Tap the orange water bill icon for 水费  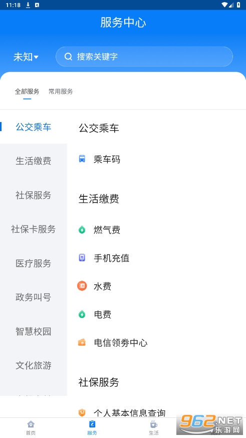(82, 286)
